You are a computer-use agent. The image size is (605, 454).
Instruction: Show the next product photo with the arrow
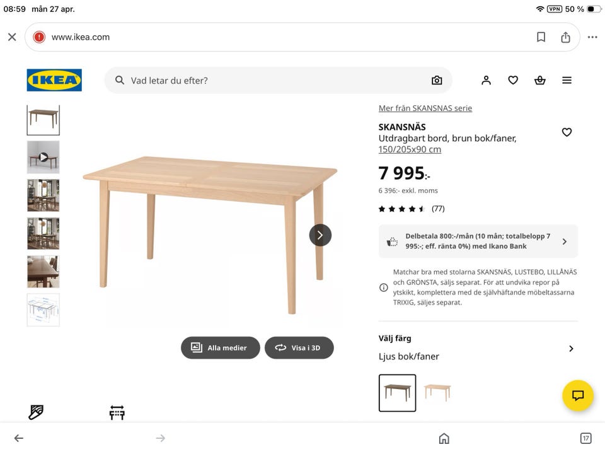[320, 235]
